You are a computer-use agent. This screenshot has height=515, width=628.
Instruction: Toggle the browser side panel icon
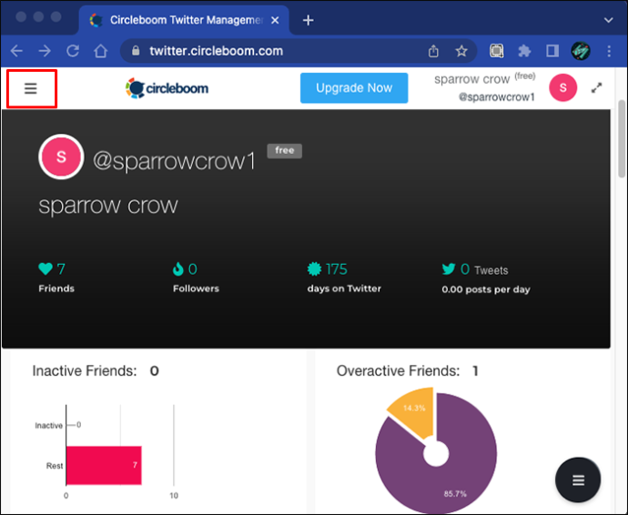[x=552, y=51]
